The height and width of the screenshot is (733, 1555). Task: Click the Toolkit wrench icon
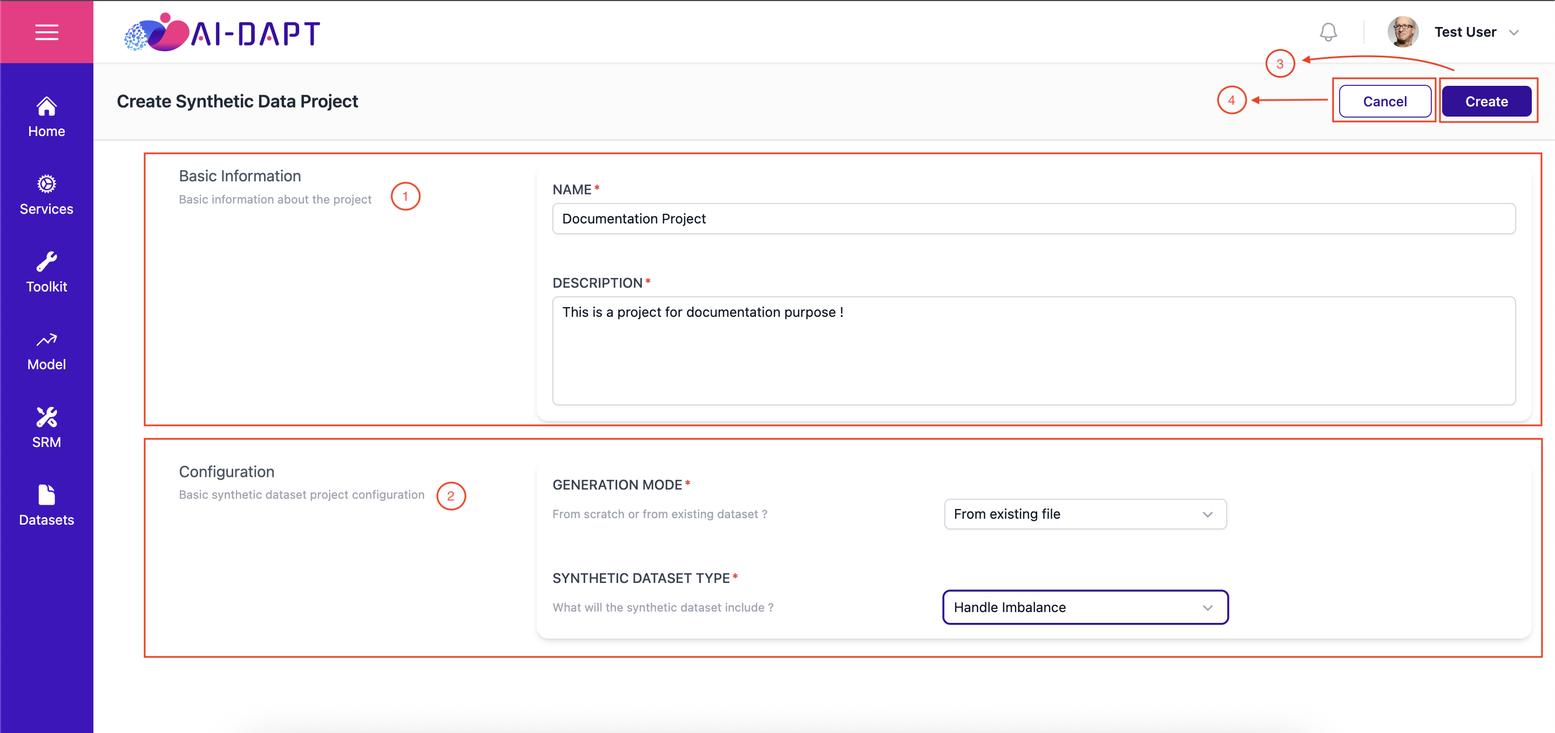pos(46,262)
